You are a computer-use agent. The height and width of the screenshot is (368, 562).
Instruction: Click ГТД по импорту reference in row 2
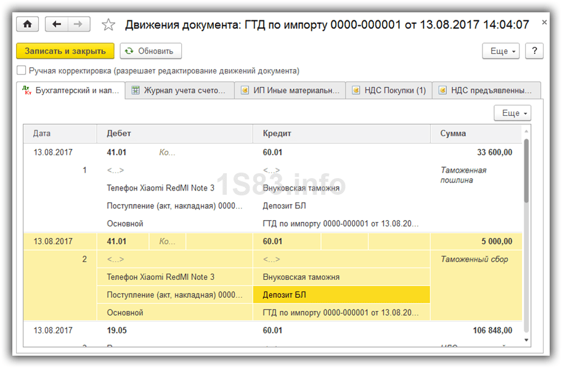pos(341,313)
